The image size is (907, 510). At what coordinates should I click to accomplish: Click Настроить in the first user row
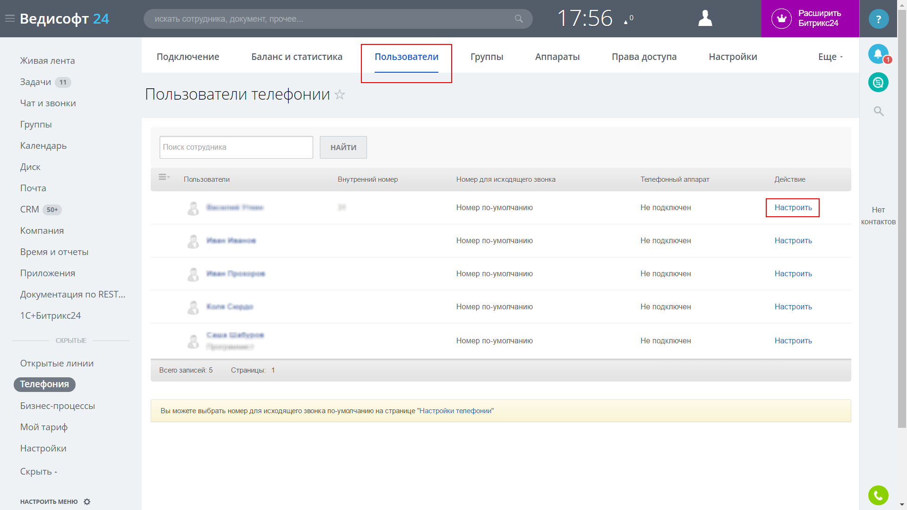(x=793, y=207)
